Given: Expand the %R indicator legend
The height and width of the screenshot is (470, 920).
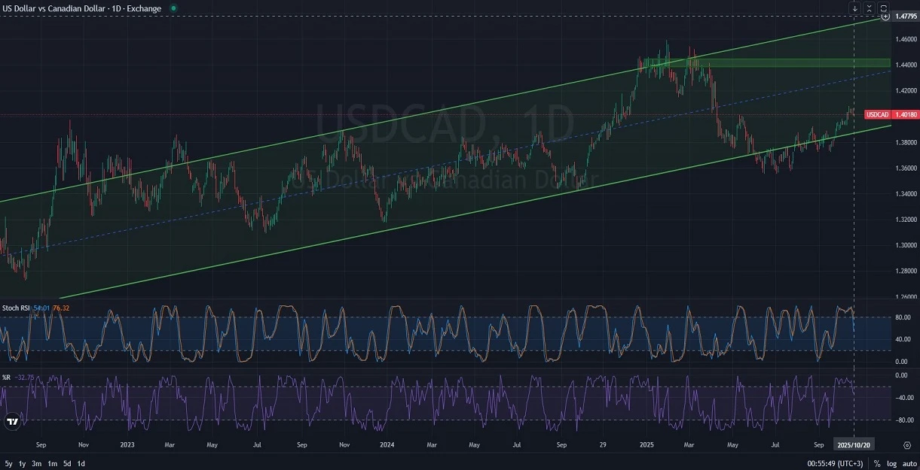Looking at the screenshot, I should click(x=7, y=377).
